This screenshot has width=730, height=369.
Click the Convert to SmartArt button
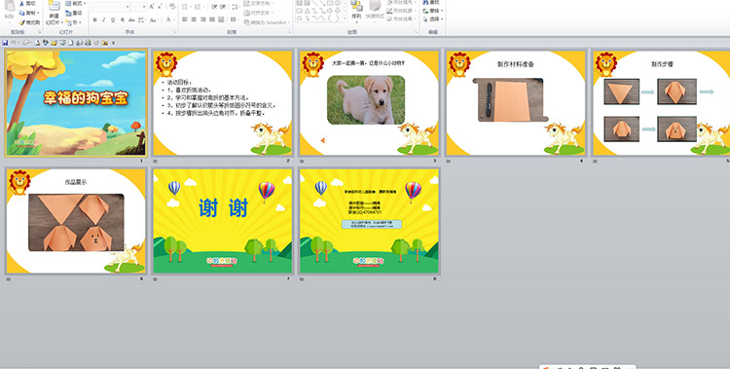click(268, 22)
